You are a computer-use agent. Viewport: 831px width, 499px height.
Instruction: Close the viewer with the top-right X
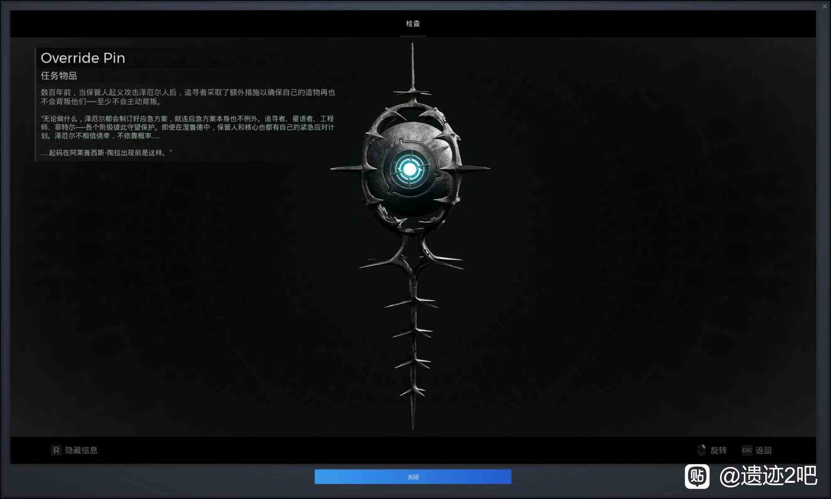click(x=825, y=6)
